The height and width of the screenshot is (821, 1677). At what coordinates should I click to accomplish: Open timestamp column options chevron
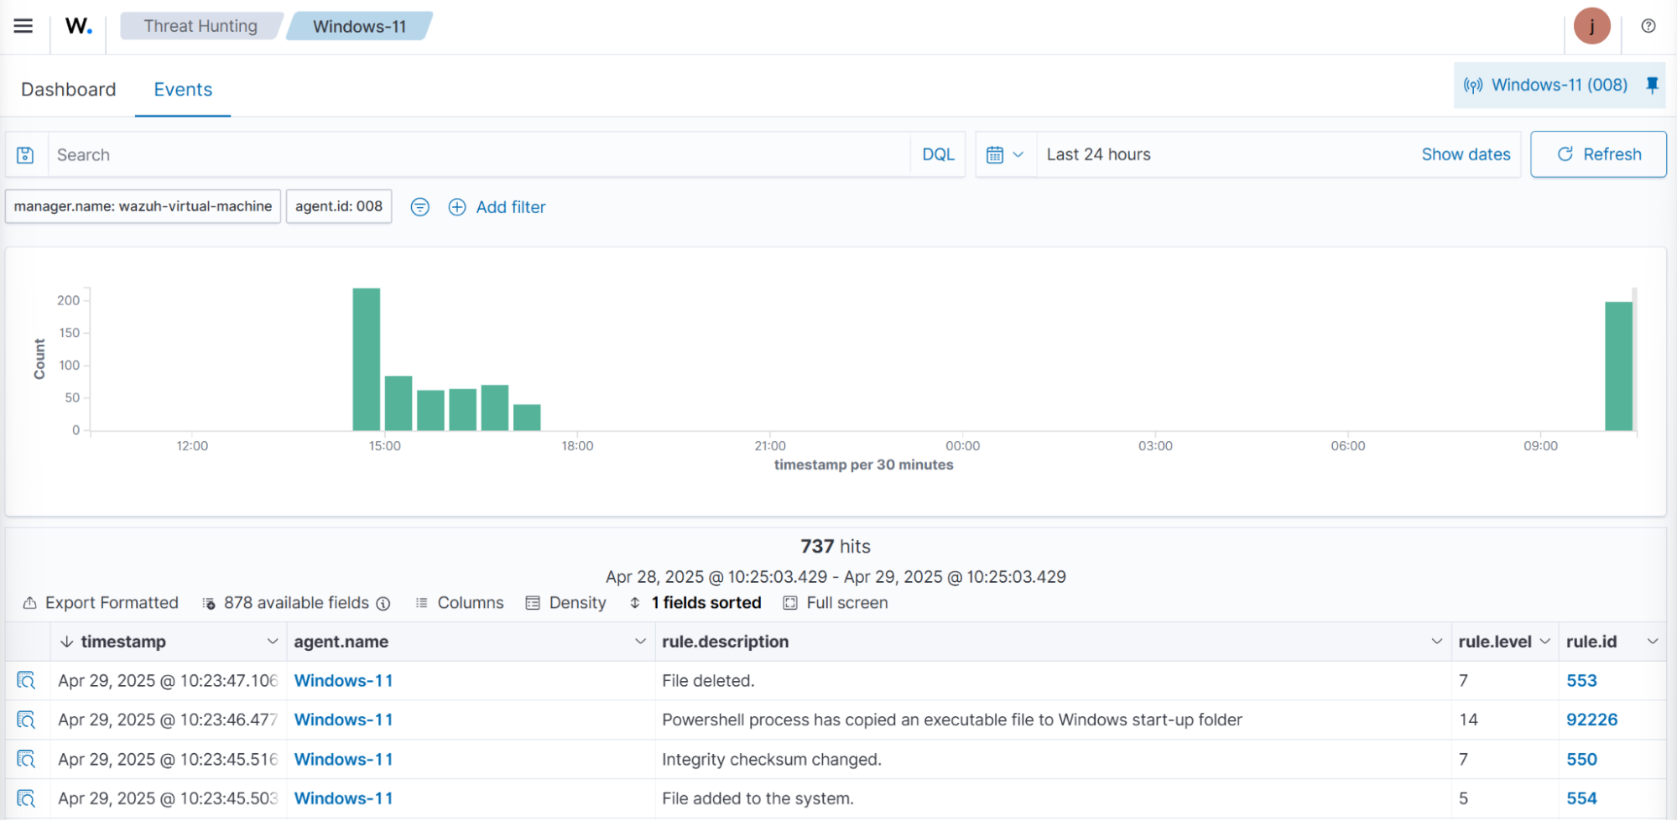(273, 642)
